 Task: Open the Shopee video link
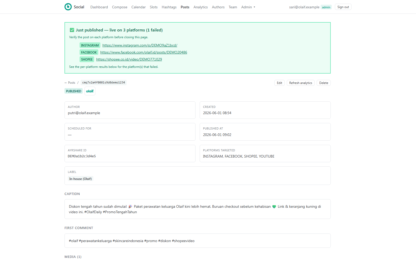click(129, 59)
